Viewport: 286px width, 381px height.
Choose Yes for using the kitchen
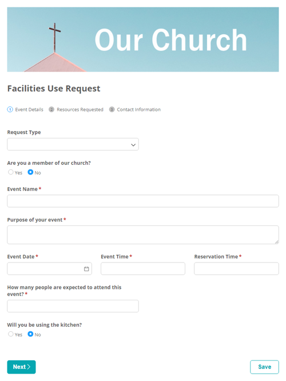[11, 334]
